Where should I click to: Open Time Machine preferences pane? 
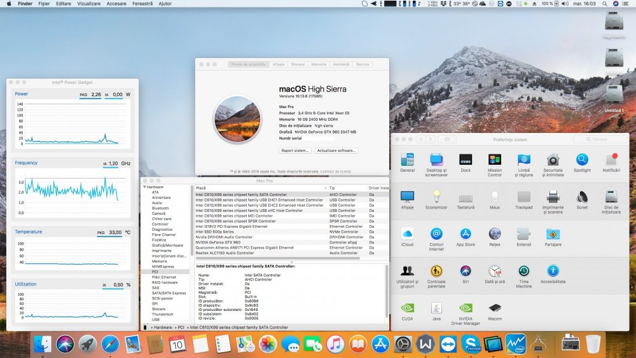tap(523, 276)
